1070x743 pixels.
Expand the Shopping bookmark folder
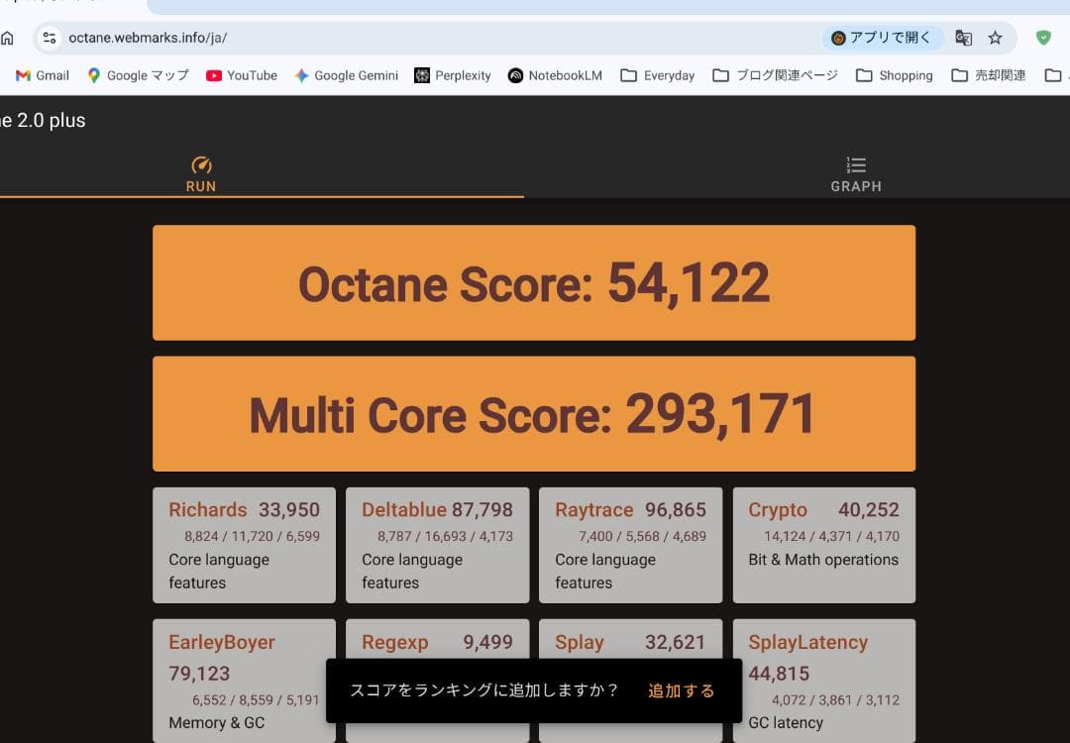click(x=895, y=75)
